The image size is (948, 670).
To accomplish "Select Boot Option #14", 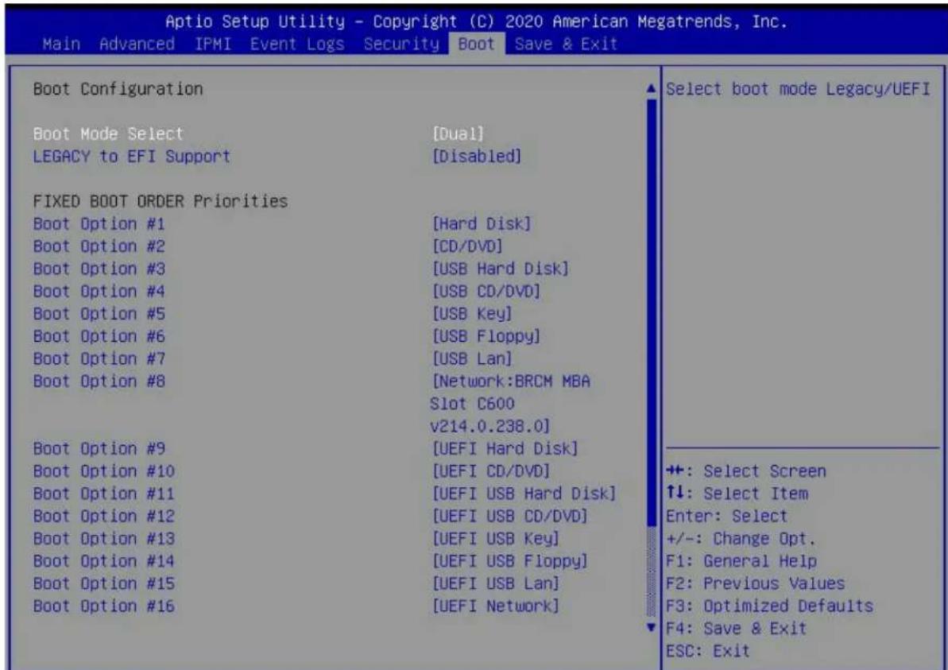I will [x=103, y=561].
